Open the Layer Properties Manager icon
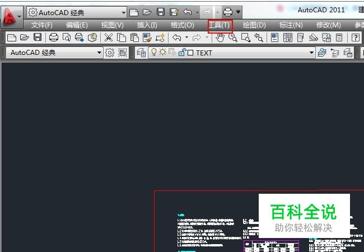 click(141, 53)
